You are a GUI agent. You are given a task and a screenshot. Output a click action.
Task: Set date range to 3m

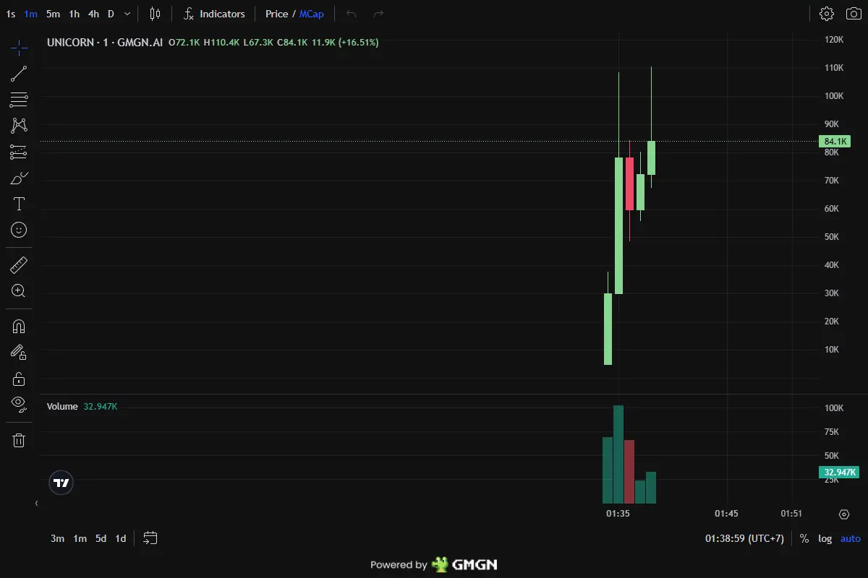click(57, 538)
